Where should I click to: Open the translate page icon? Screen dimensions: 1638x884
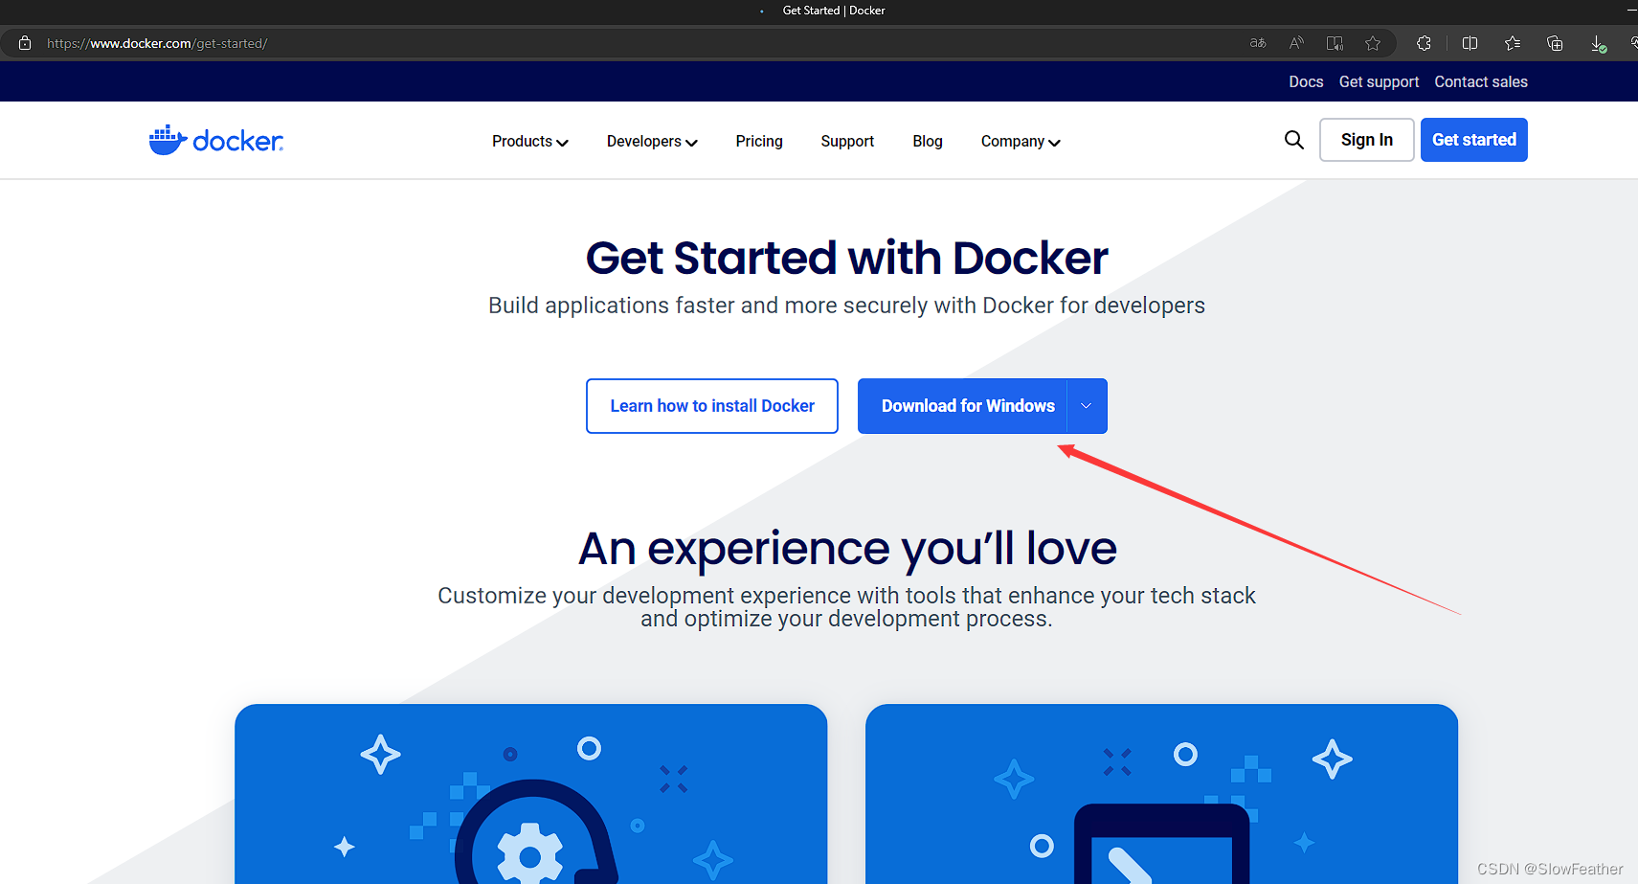[x=1258, y=43]
